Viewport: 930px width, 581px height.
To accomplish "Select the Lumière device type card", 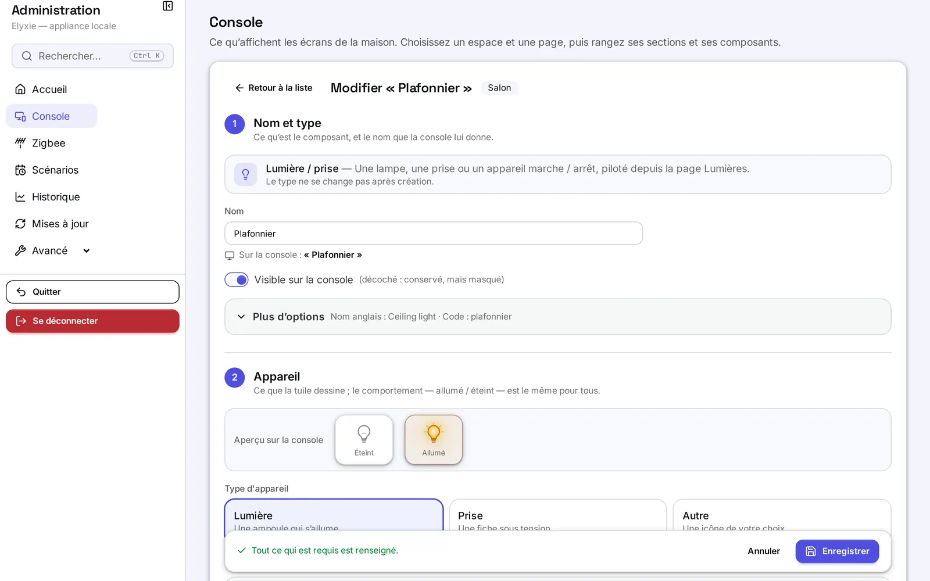I will click(x=334, y=515).
